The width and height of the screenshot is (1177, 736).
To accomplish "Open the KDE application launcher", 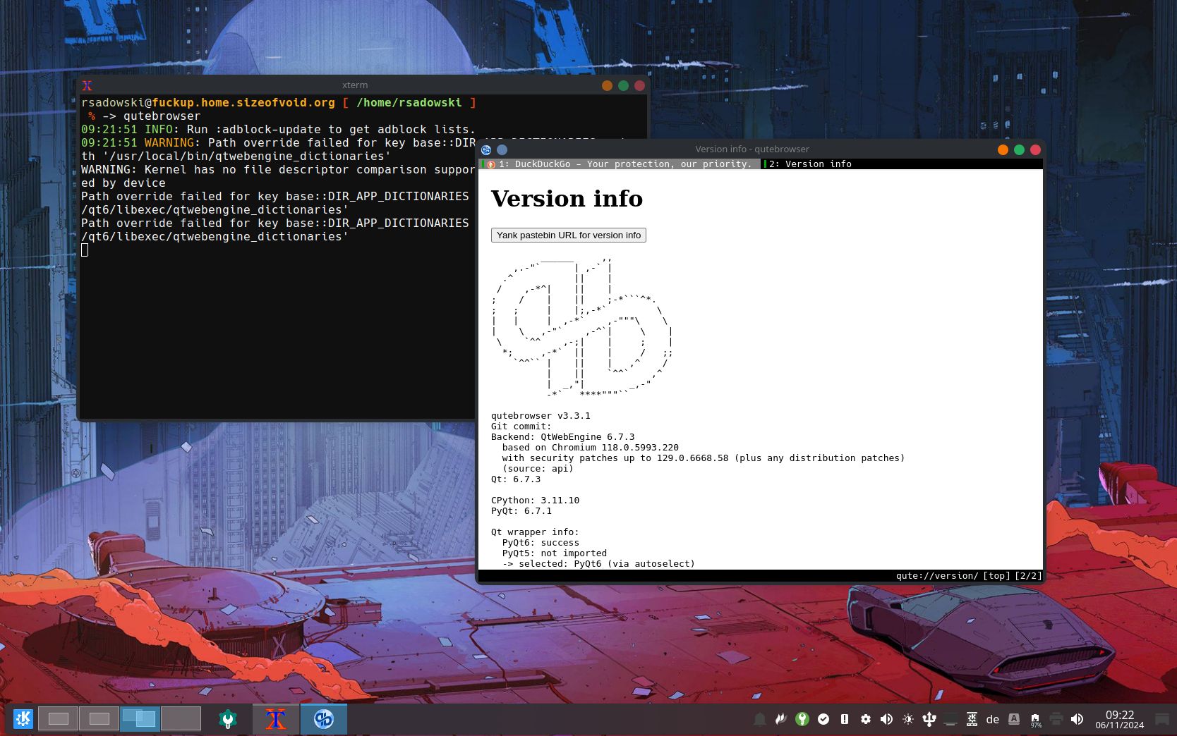I will click(22, 718).
